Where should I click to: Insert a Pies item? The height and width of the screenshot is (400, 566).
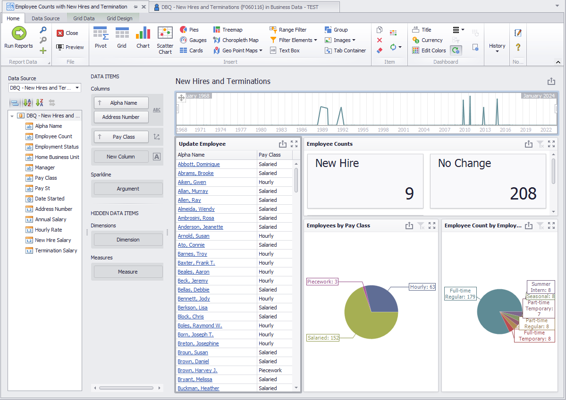[x=189, y=30]
